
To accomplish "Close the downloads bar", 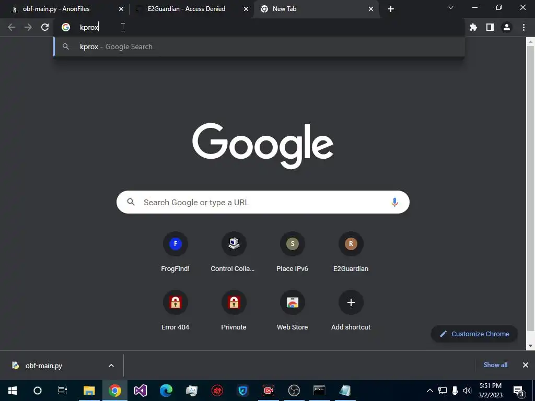I will point(526,365).
